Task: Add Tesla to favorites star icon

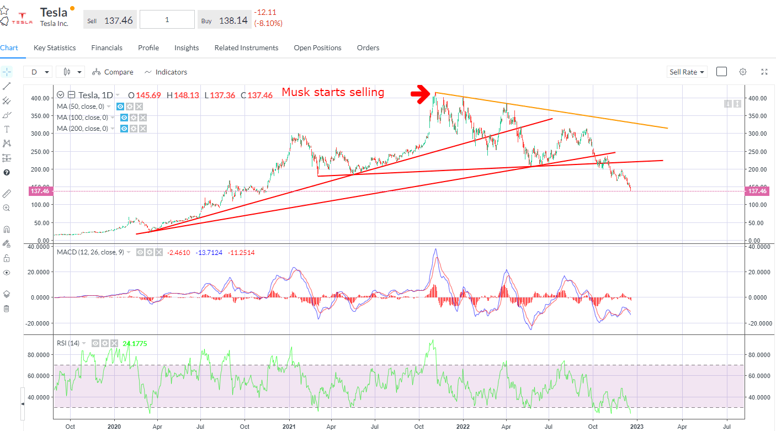Action: pos(4,11)
